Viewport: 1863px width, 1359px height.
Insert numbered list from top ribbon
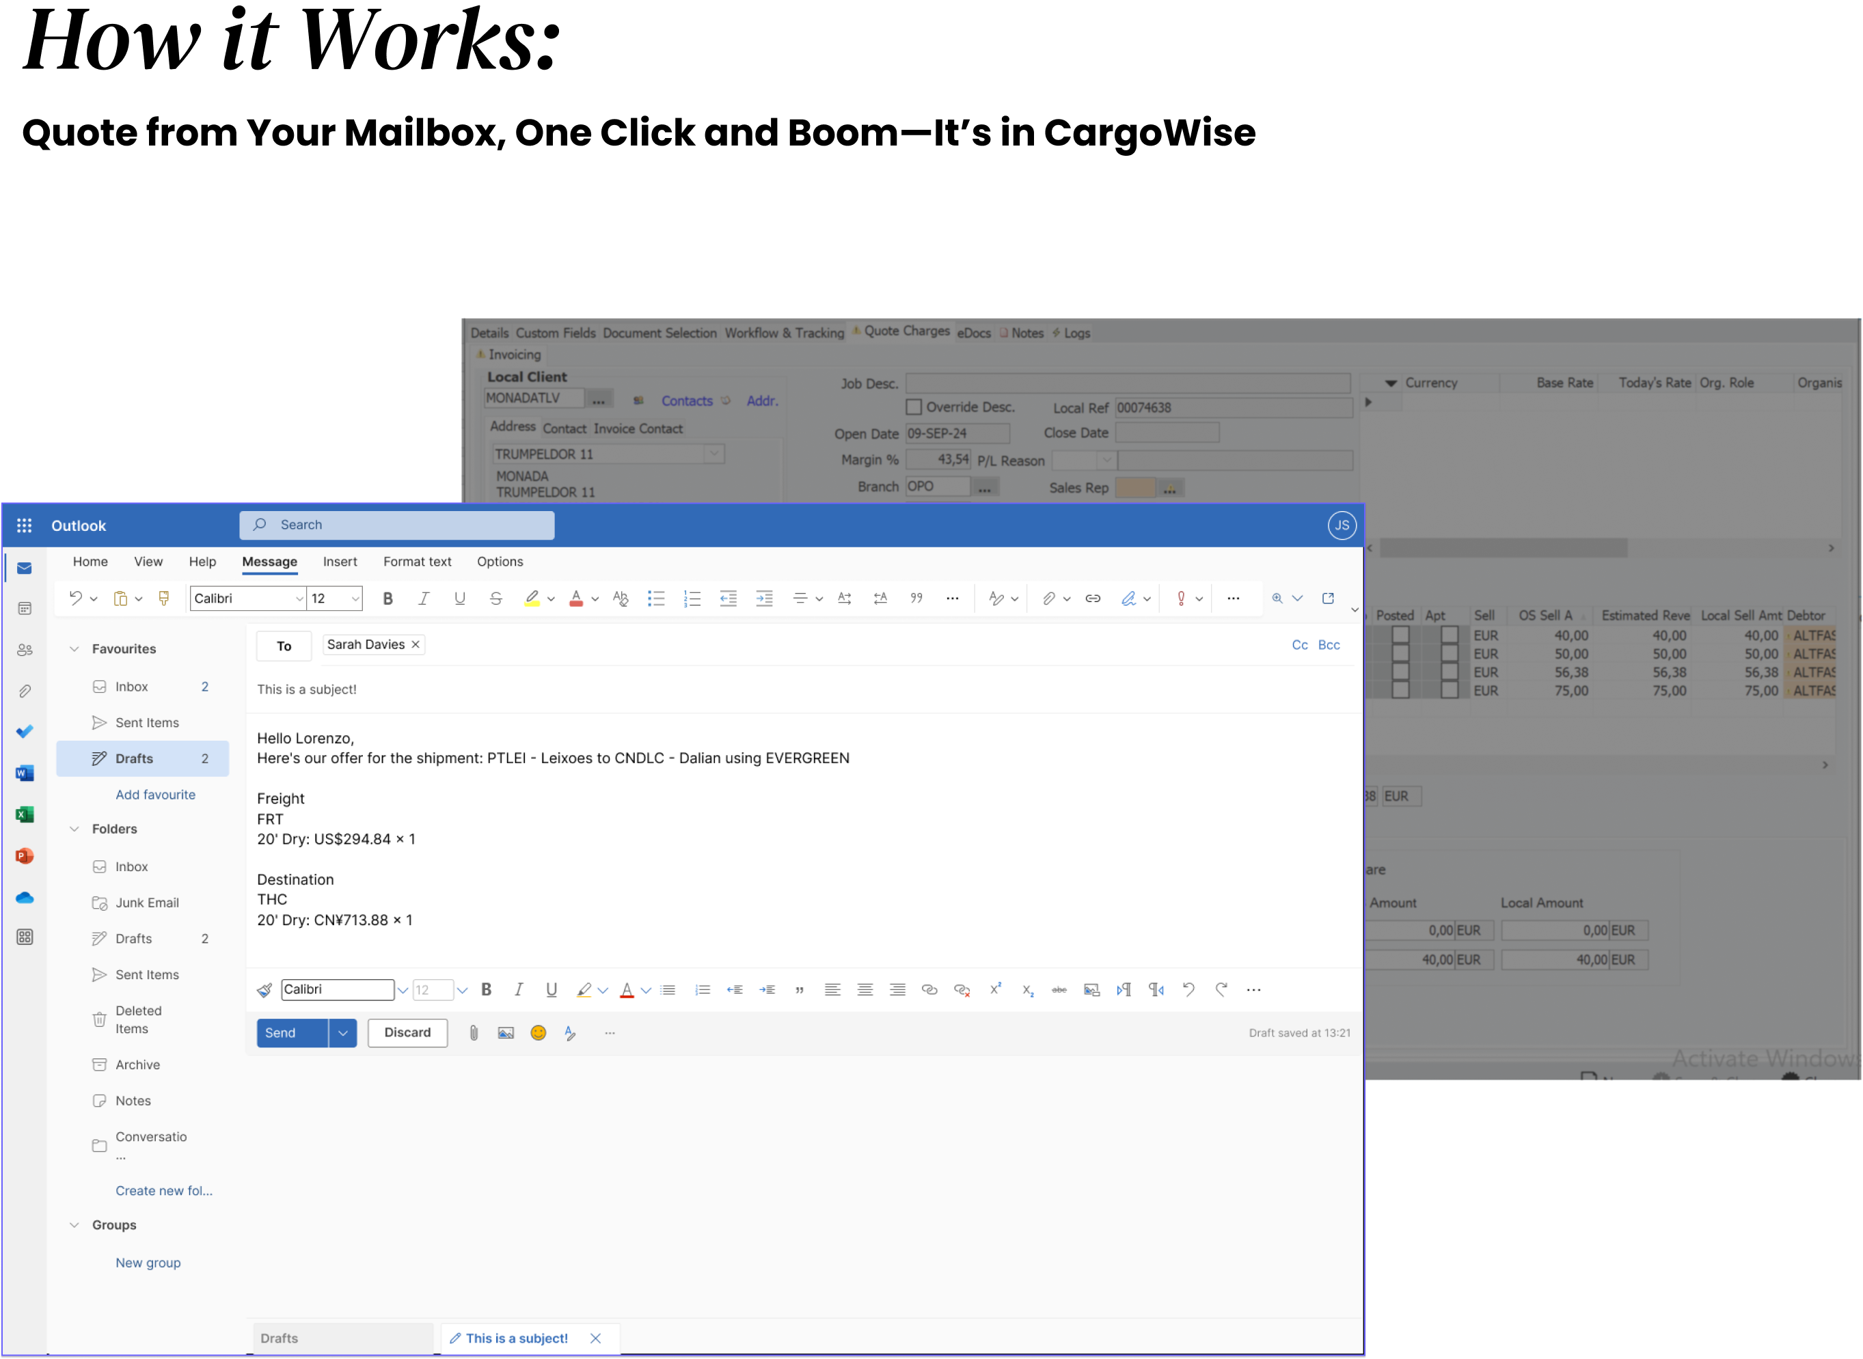(x=692, y=599)
